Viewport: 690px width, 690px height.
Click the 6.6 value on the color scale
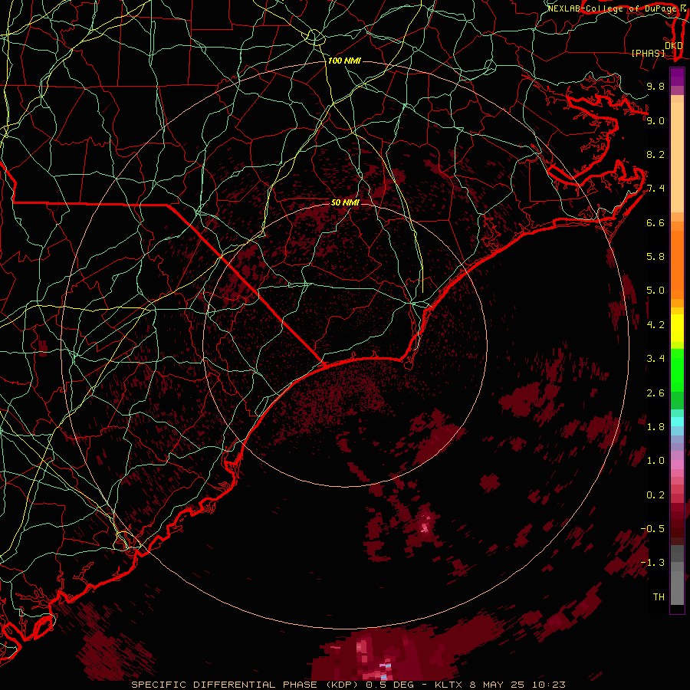pos(655,222)
